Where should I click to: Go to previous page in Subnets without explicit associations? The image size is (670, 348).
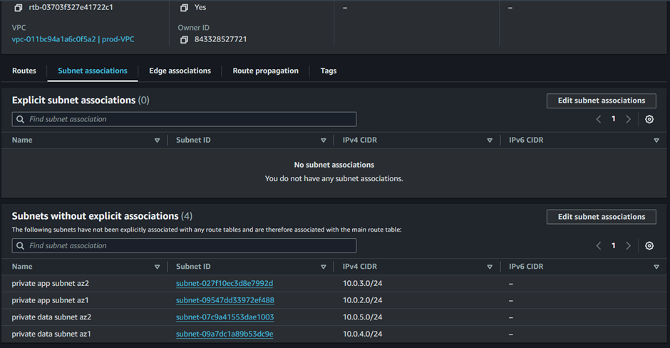599,246
